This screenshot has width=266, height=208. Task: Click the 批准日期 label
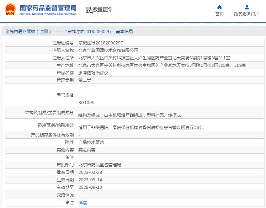pos(65,172)
